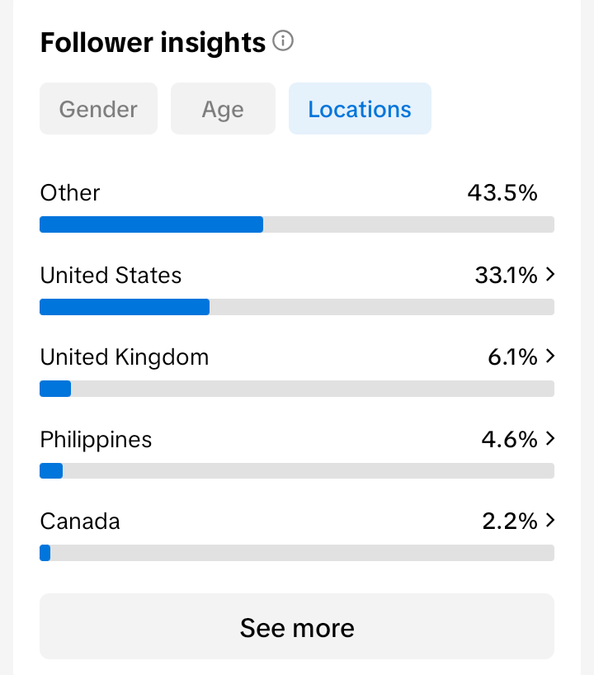
Task: Click the Philippines progress bar
Action: pos(297,471)
